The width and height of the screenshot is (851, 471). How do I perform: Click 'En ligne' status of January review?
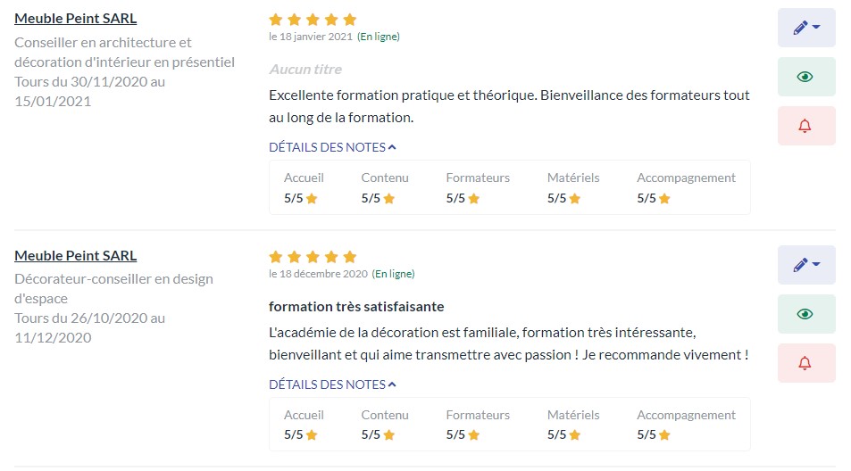pos(379,37)
